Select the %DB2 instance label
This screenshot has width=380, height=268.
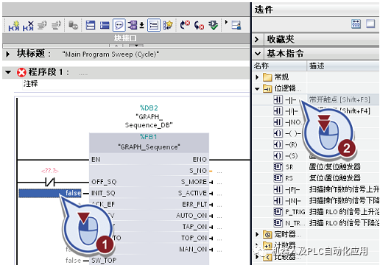pos(149,107)
